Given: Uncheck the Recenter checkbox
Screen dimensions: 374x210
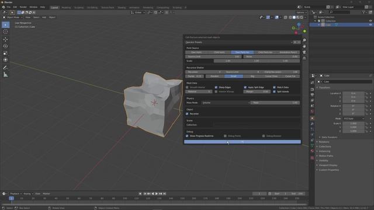Looking at the screenshot, I should [x=187, y=114].
